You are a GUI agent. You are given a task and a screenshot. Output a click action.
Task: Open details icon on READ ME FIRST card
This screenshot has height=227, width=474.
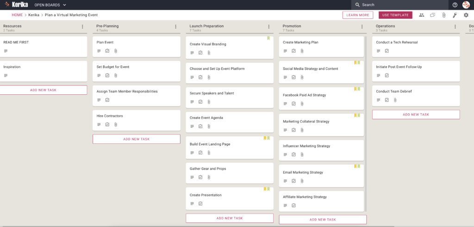(x=6, y=51)
